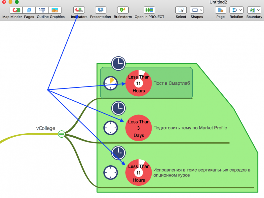The image size is (264, 198).
Task: Click the dark clock icon above first topic
Action: click(118, 63)
